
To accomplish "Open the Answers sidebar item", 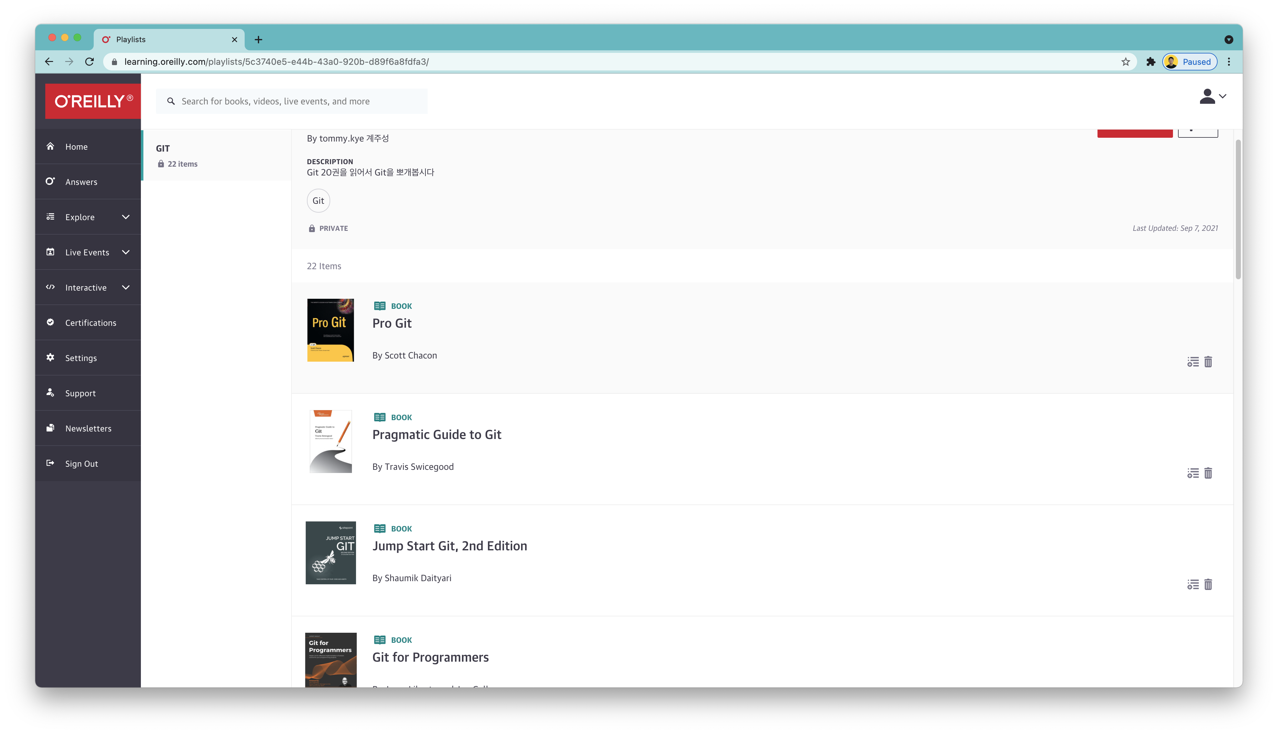I will coord(88,181).
